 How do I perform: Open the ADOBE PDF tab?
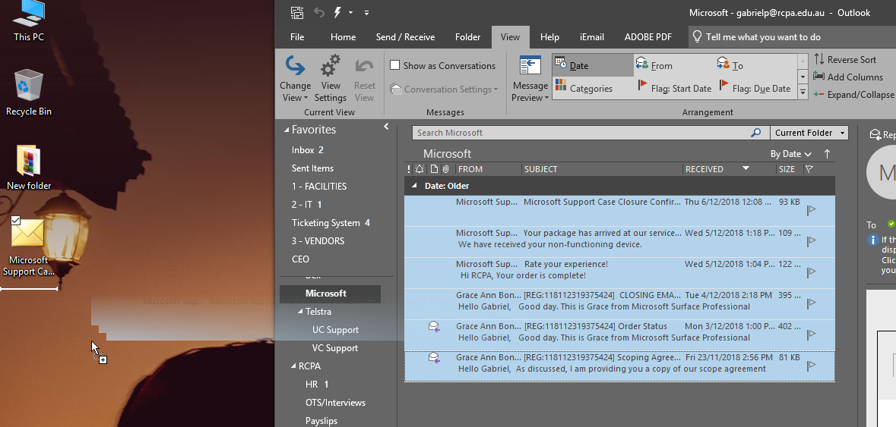pos(648,37)
